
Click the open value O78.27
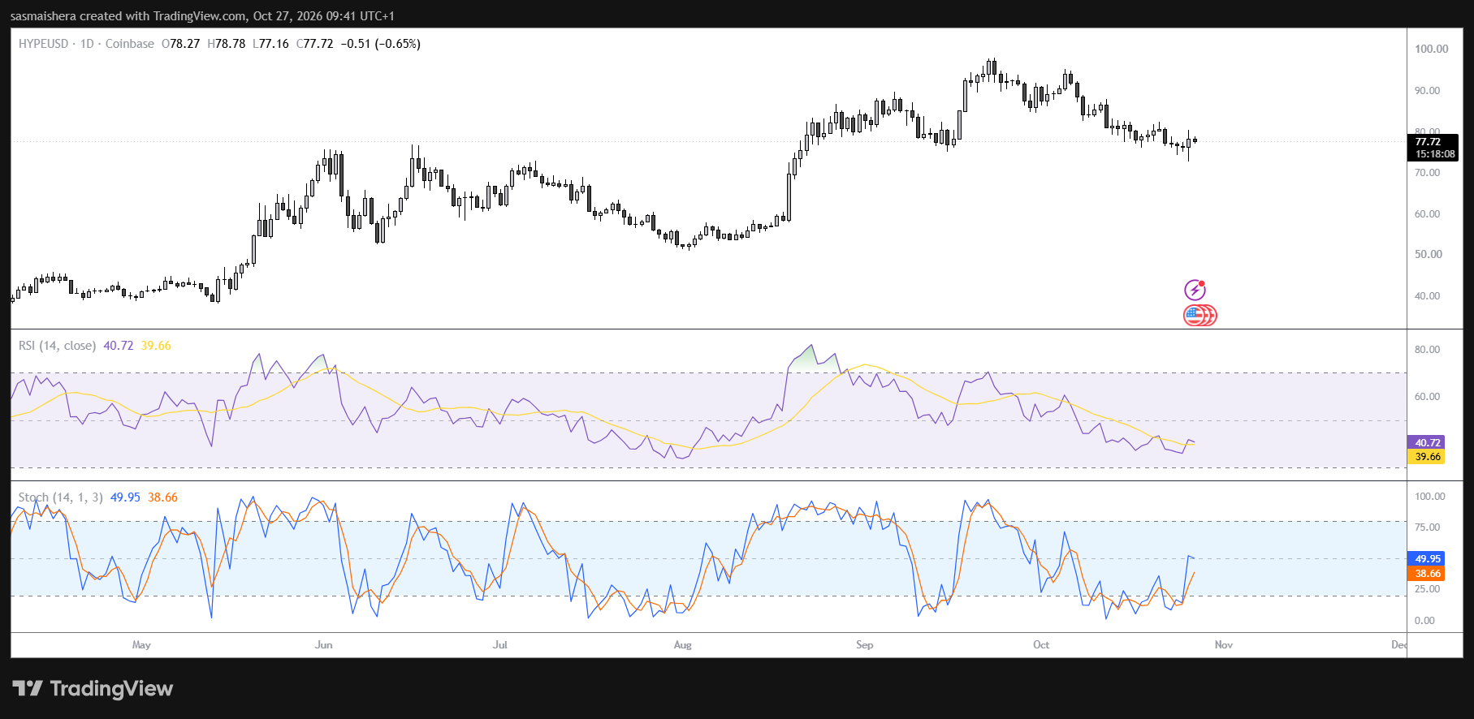(x=180, y=44)
